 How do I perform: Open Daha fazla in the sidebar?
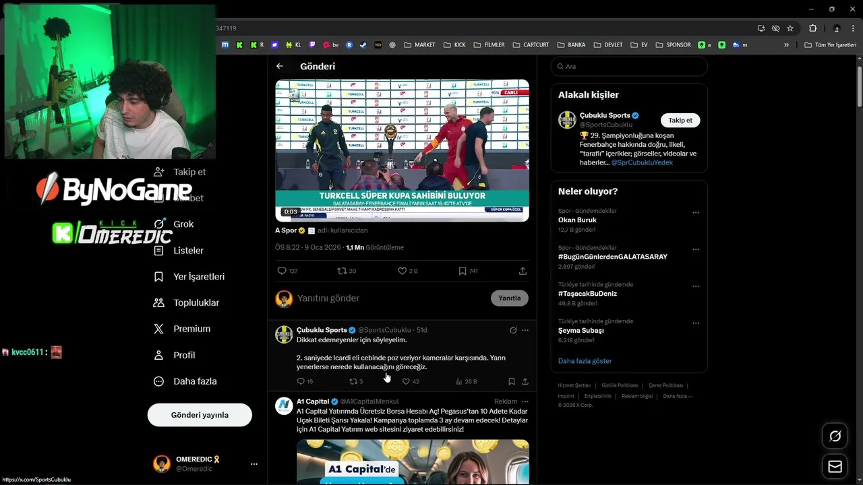point(185,381)
